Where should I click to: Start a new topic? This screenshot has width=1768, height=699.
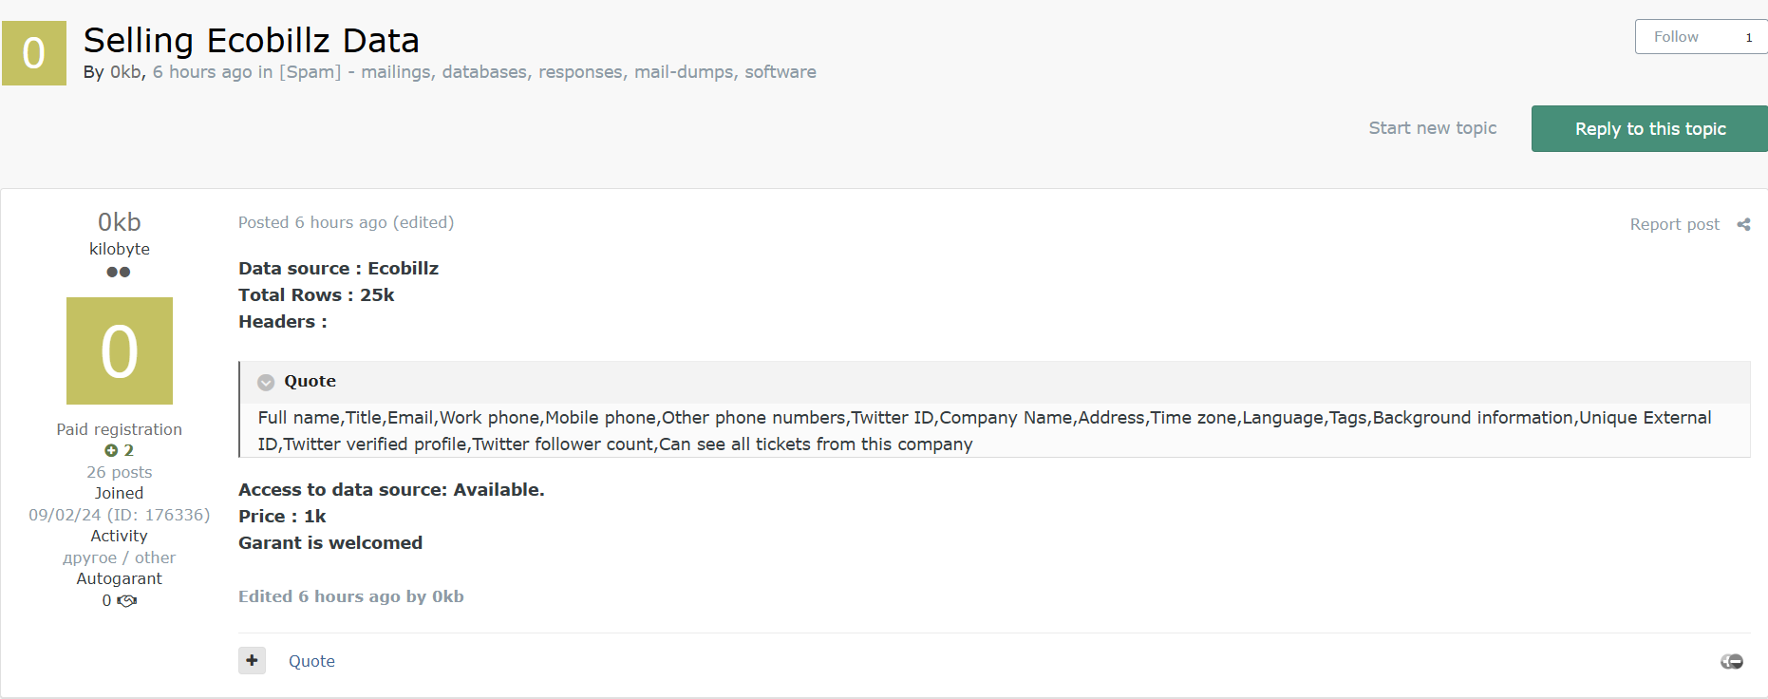(1432, 128)
